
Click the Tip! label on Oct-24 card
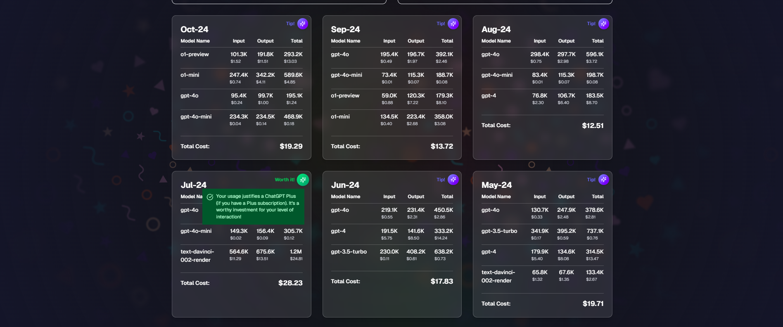(290, 24)
